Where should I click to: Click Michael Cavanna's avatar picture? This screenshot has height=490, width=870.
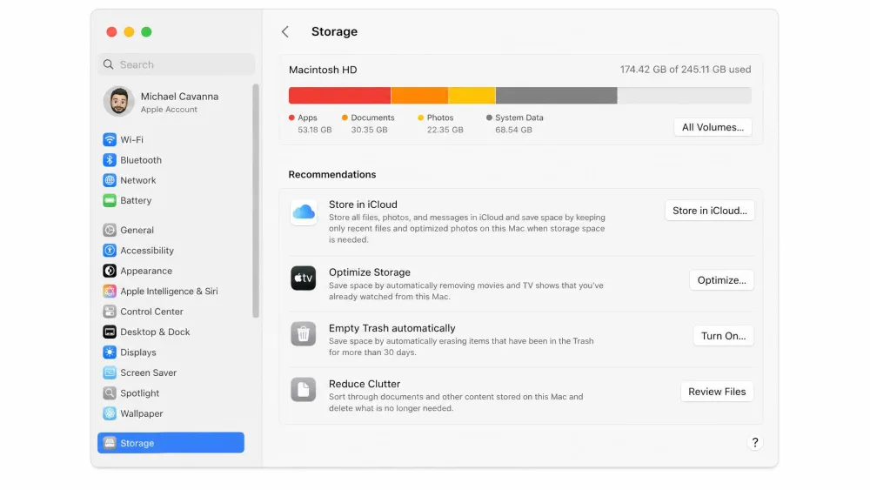118,102
